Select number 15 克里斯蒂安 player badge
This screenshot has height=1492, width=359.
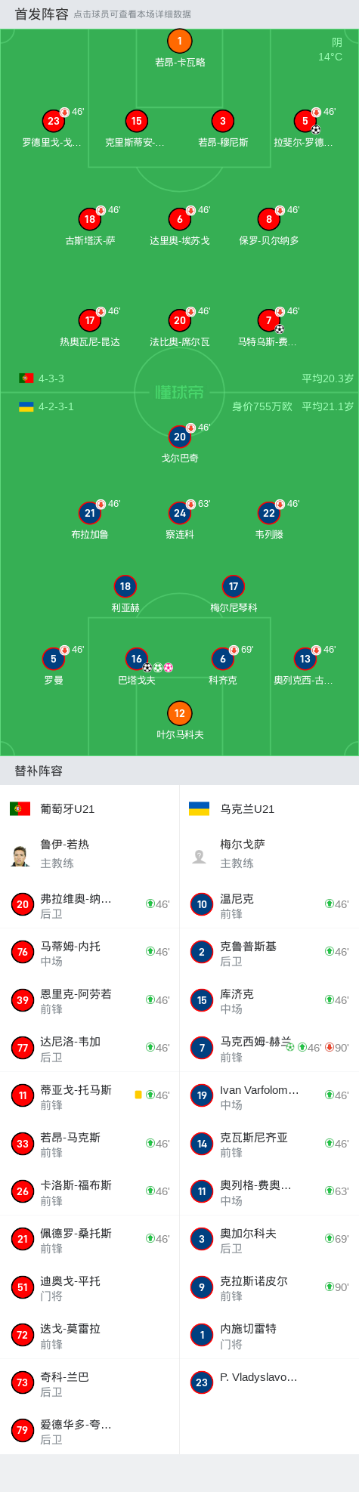136,121
